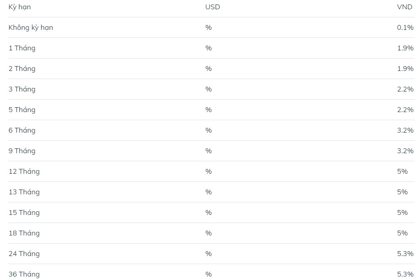
Task: Select the '1 Tháng' term label
Action: pos(22,48)
